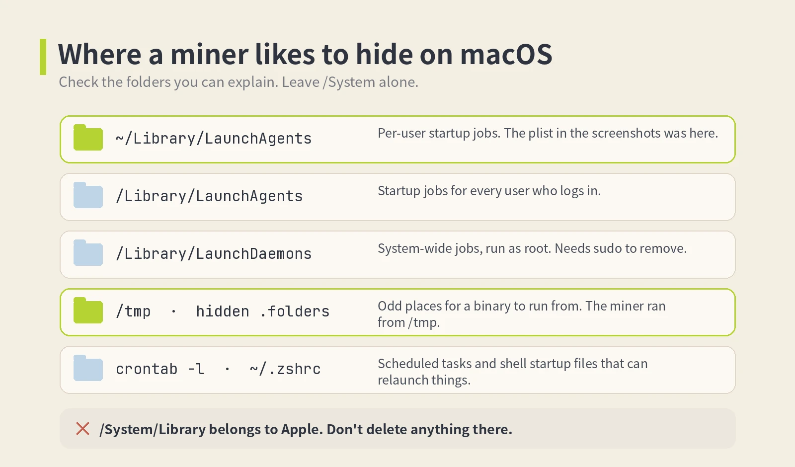This screenshot has width=795, height=467.
Task: Click the green folder icon beside ~/Library/LaunchAgents
Action: coord(88,138)
